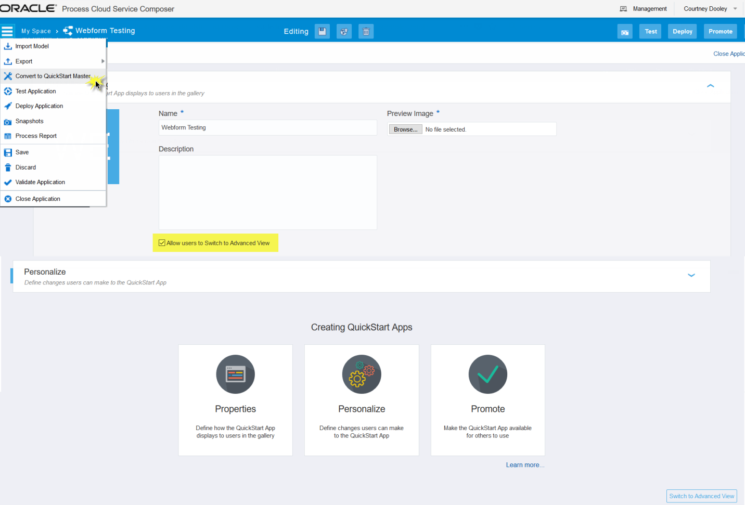Toggle Allow users to Switch to Advanced View
Screen dimensions: 745x505
pos(162,243)
